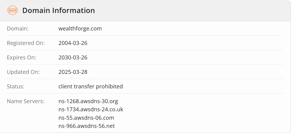The width and height of the screenshot is (292, 133).
Task: Select the 2030-03-26 expiry date
Action: [73, 58]
